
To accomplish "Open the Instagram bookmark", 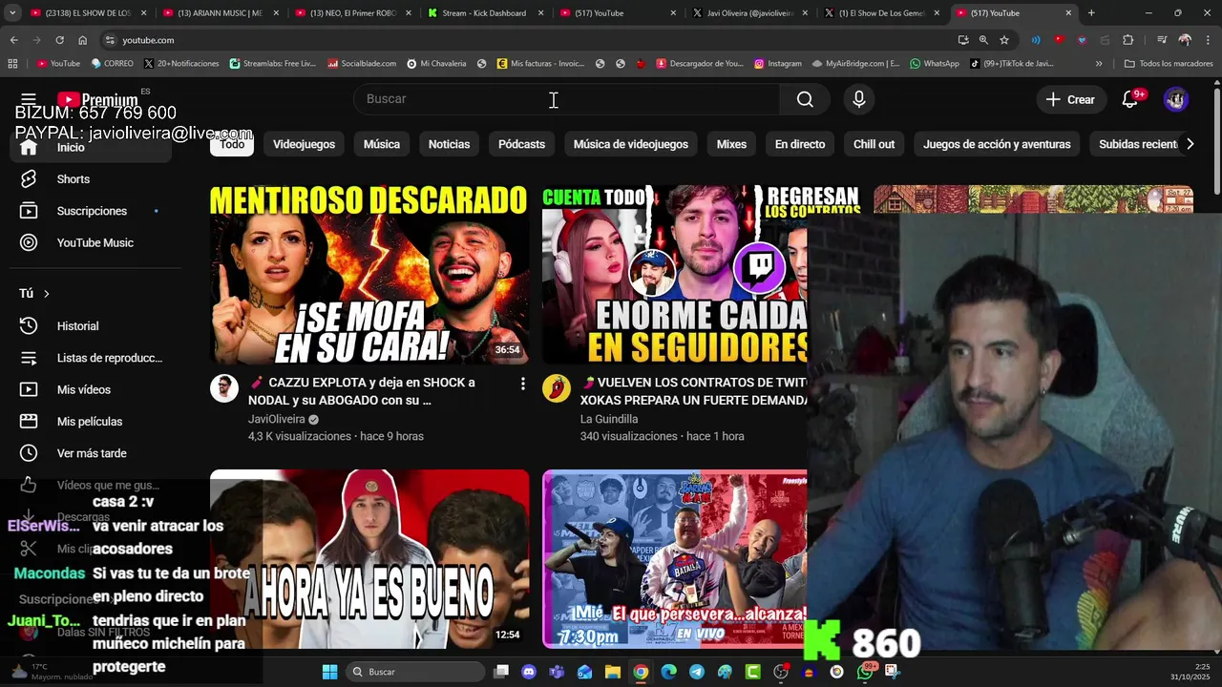I will point(778,64).
